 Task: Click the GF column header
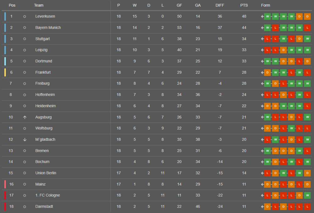point(179,5)
